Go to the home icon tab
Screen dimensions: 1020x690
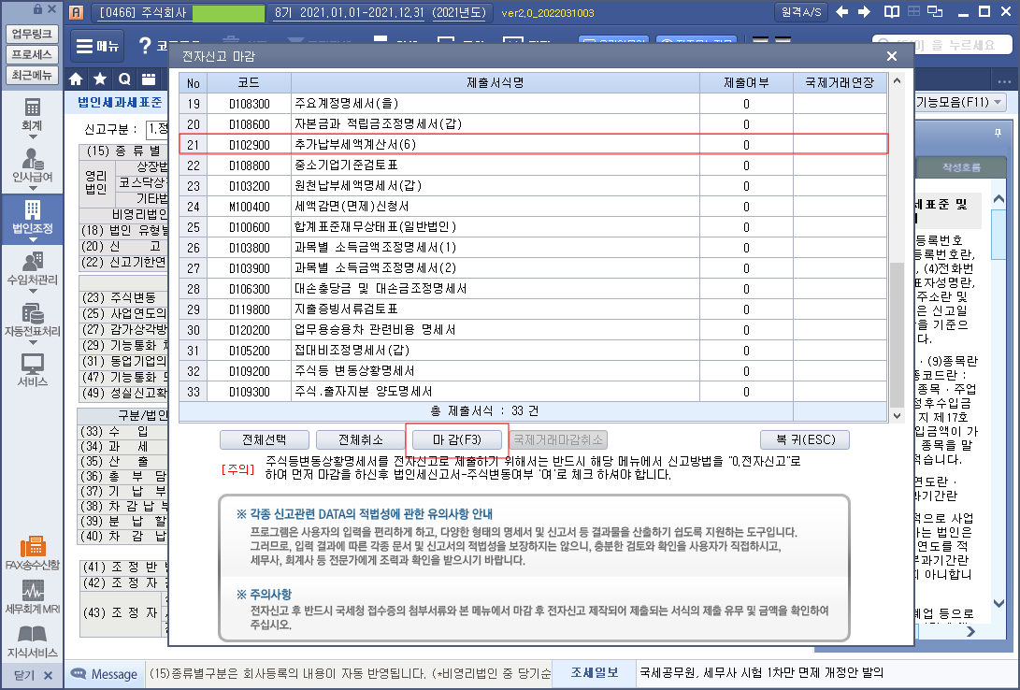click(76, 79)
